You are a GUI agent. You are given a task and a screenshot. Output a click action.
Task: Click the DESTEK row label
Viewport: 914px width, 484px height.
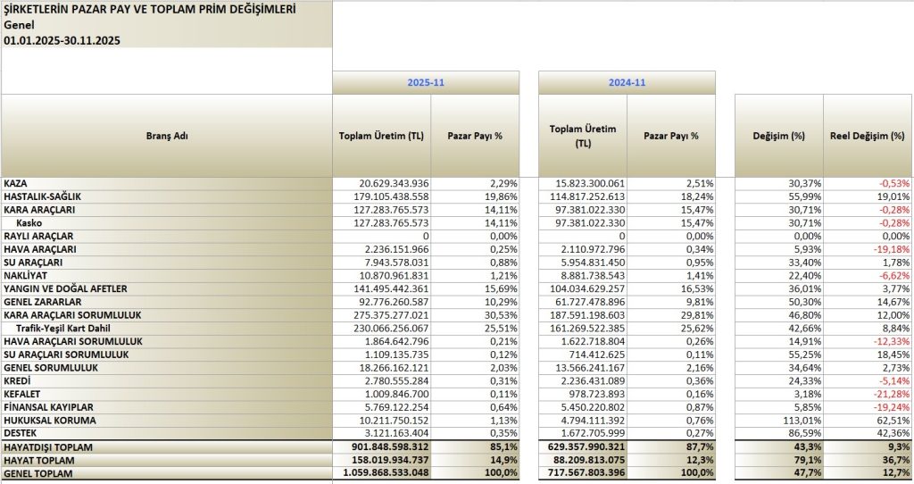21,433
